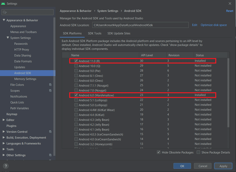Click the Optimize disk space link
Image resolution: width=236 pixels, height=172 pixels.
coord(214,25)
